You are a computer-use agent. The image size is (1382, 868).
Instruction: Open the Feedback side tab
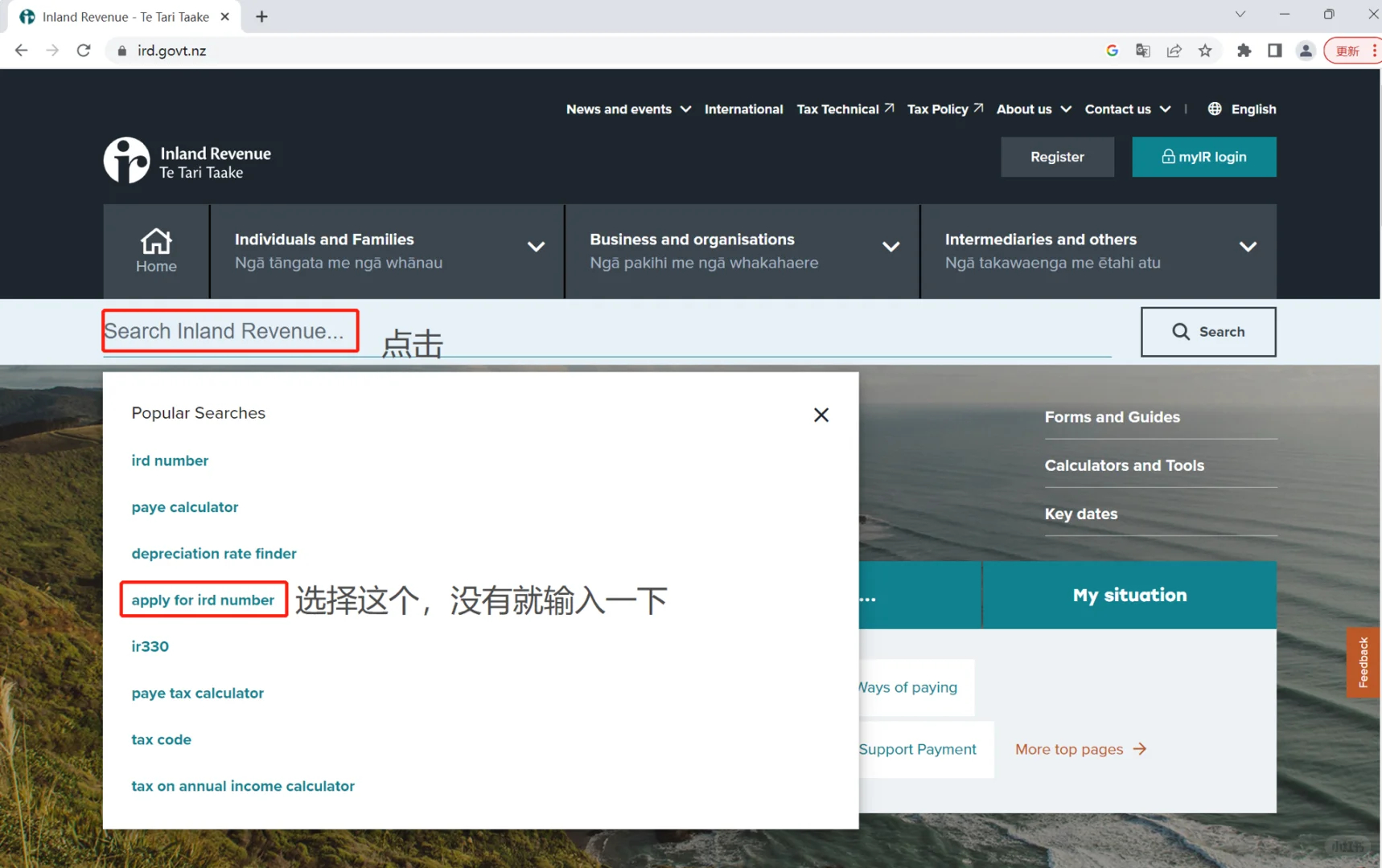1363,661
